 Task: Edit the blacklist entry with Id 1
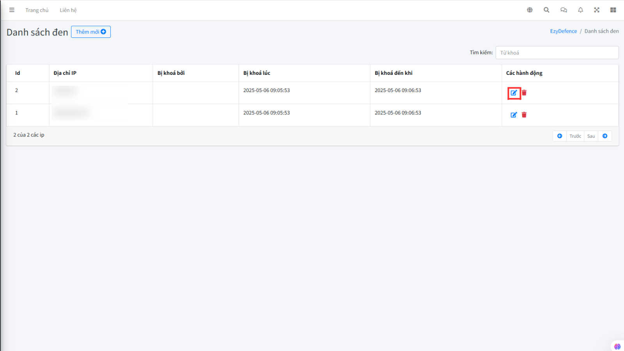click(x=514, y=115)
